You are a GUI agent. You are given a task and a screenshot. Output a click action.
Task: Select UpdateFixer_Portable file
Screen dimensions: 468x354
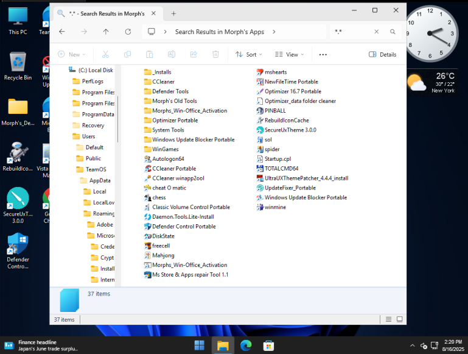286,188
